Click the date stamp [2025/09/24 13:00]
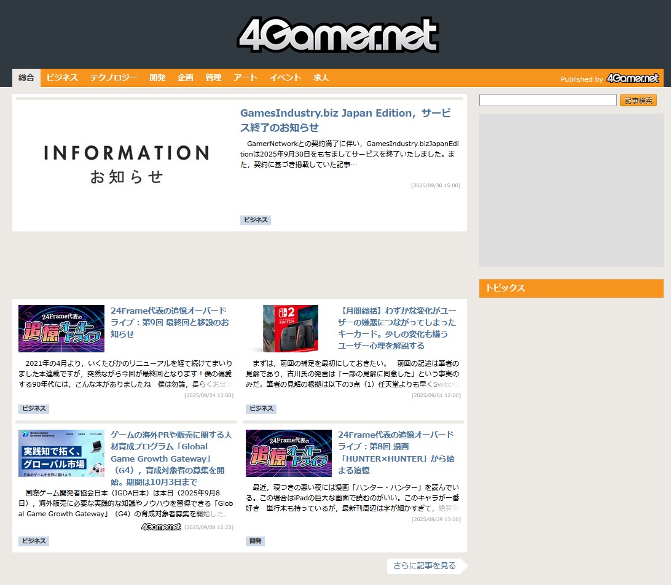This screenshot has width=671, height=585. (209, 395)
